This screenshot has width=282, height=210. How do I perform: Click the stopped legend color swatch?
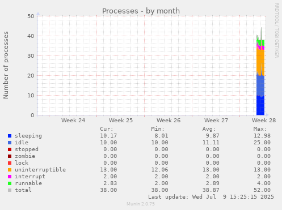point(10,149)
